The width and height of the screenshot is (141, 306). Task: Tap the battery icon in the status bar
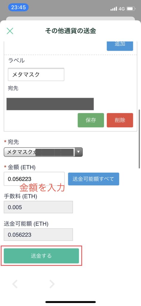pos(131,9)
